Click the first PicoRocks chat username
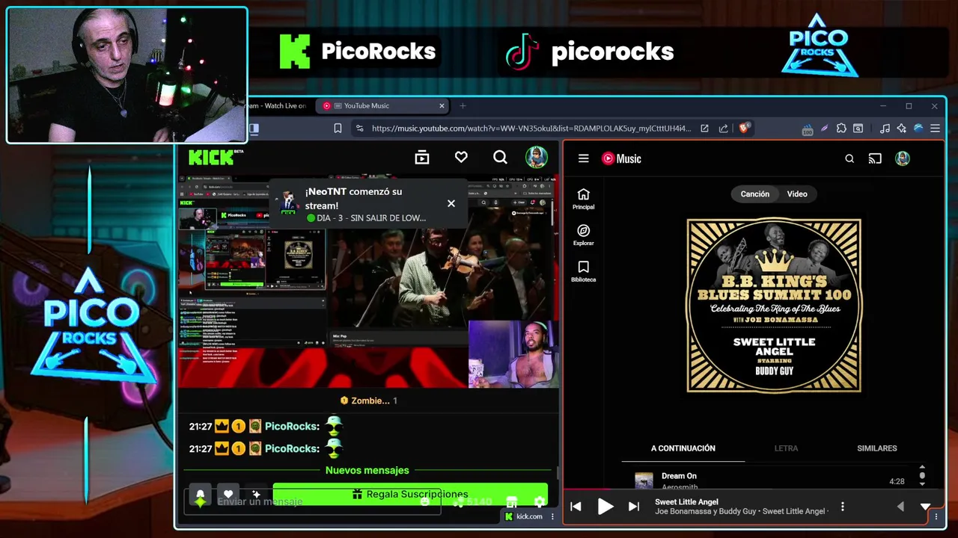Image resolution: width=958 pixels, height=538 pixels. point(292,426)
